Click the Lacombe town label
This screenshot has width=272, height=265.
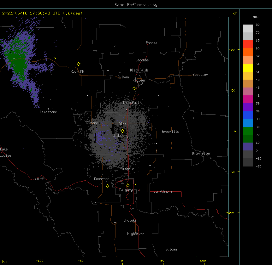tap(142, 60)
